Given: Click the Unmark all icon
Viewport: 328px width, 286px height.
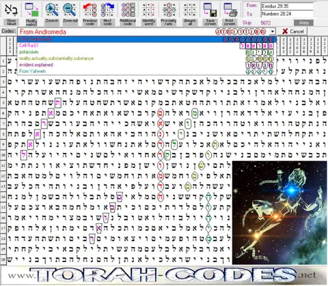Looking at the screenshot, I should tap(190, 10).
